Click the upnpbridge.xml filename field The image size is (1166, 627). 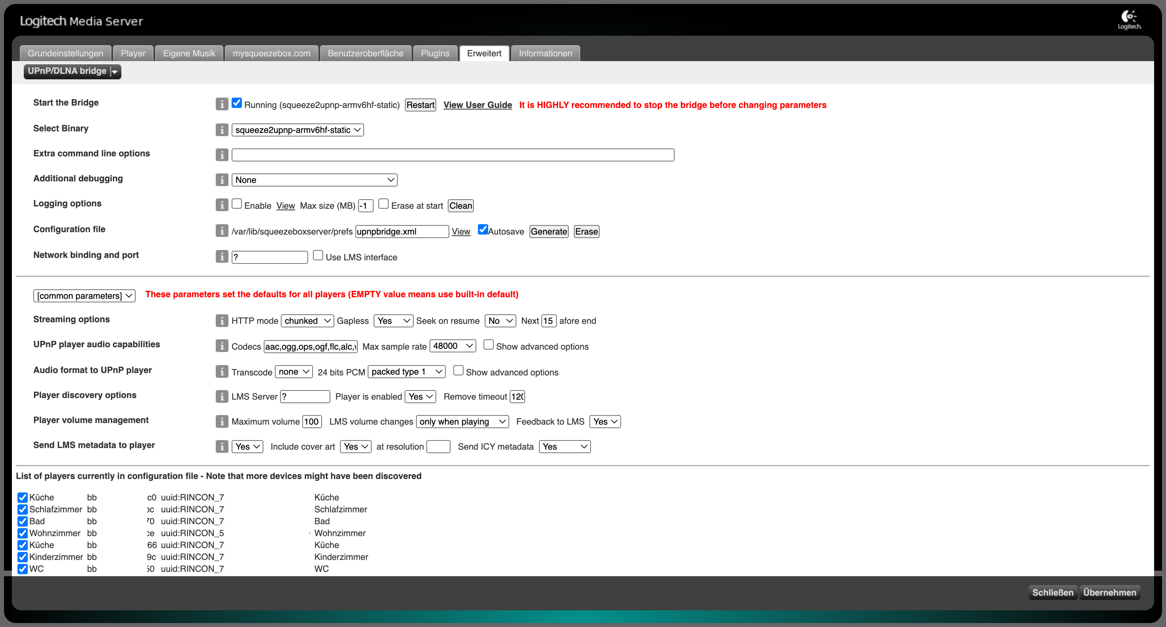click(402, 231)
